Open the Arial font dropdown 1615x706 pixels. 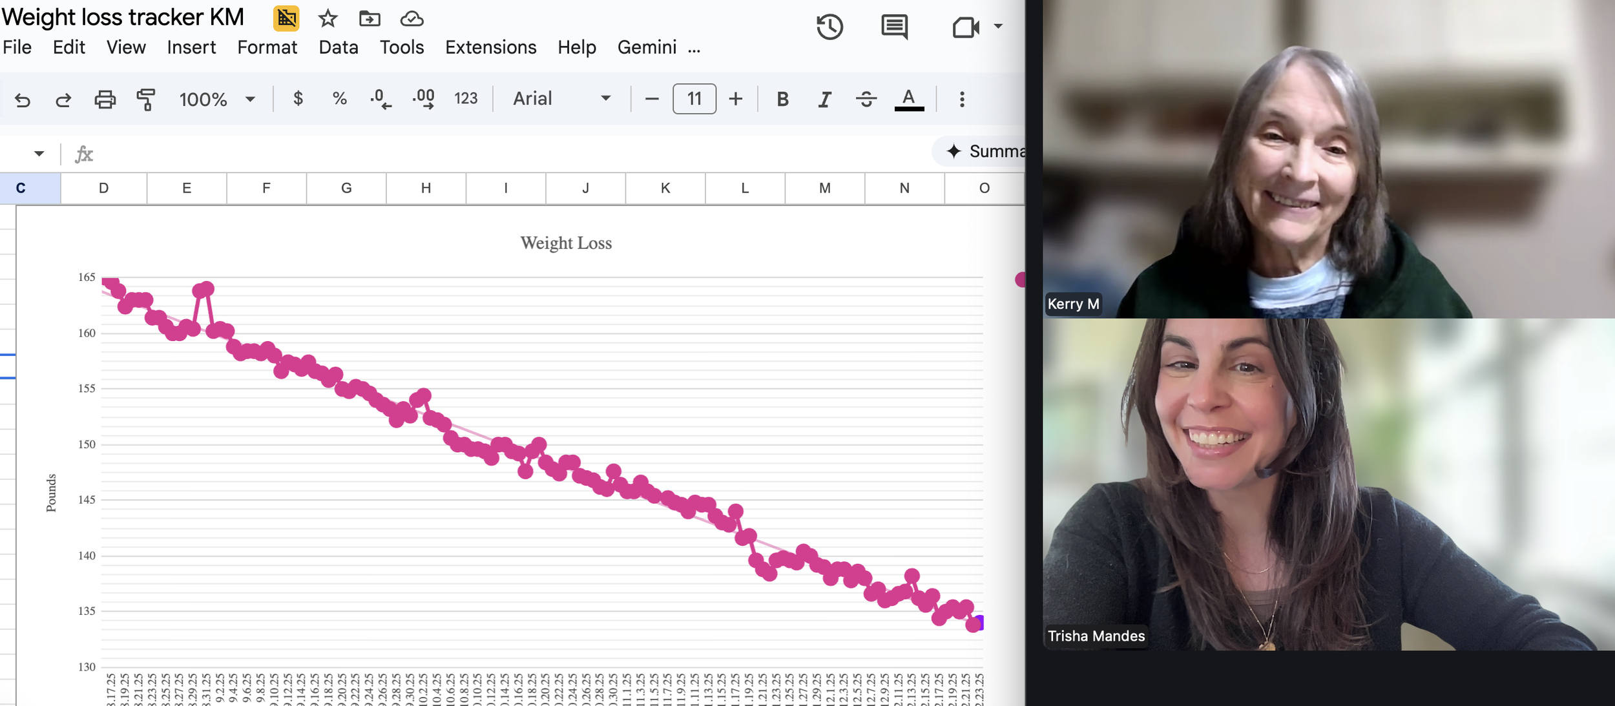[561, 99]
